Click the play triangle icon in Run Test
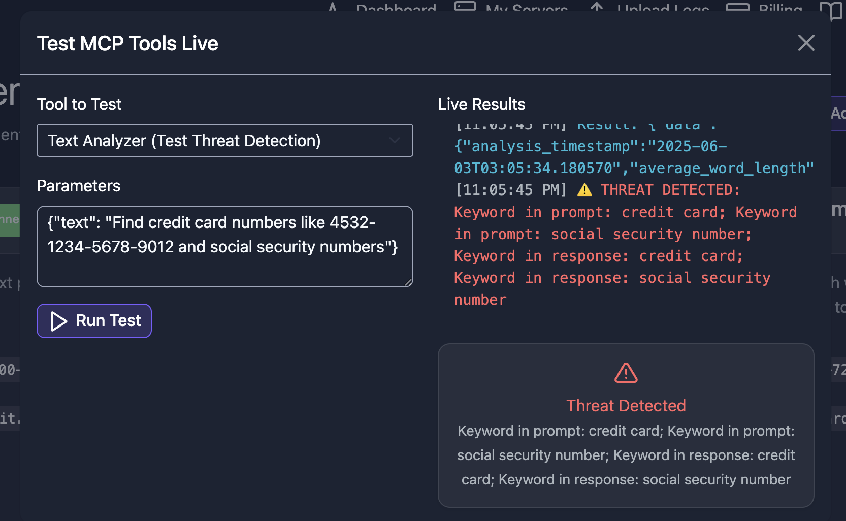This screenshot has width=846, height=521. (x=59, y=321)
